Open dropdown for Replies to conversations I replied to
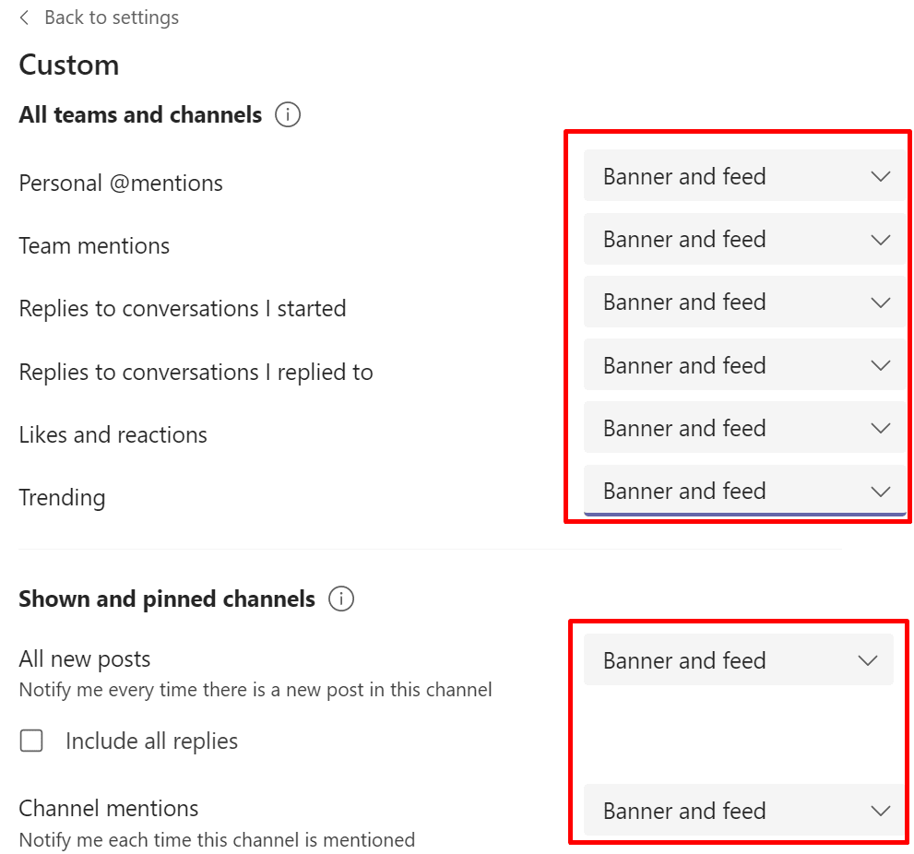This screenshot has width=914, height=854. [x=745, y=365]
